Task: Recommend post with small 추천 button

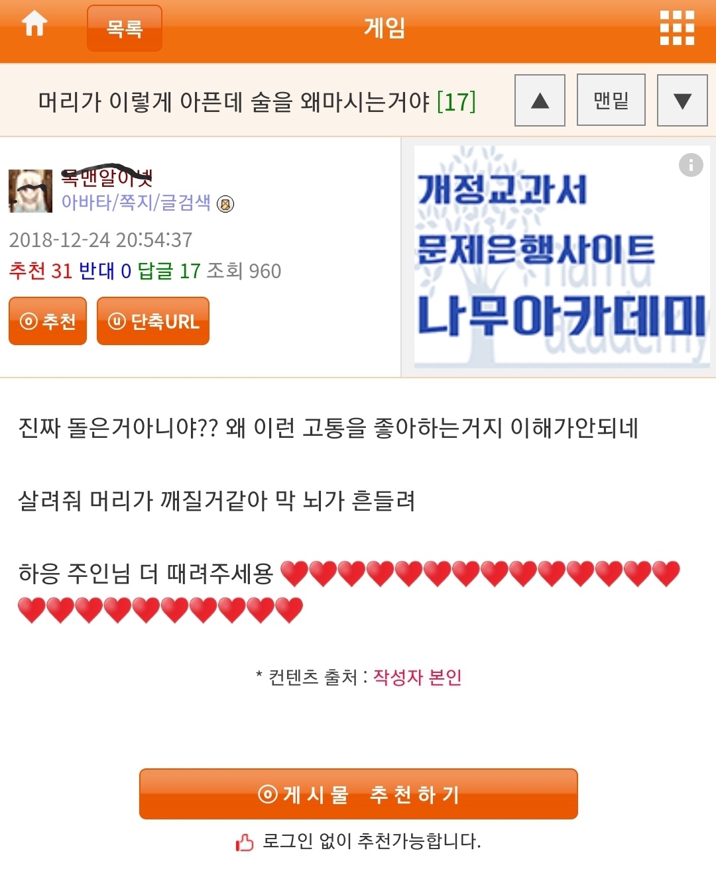Action: pos(48,321)
